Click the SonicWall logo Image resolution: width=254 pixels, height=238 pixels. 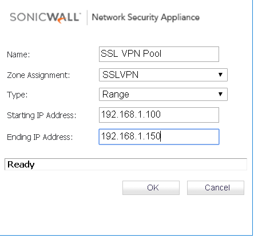coord(45,18)
